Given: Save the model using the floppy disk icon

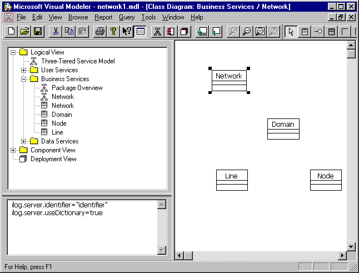Looking at the screenshot, I should coord(37,31).
